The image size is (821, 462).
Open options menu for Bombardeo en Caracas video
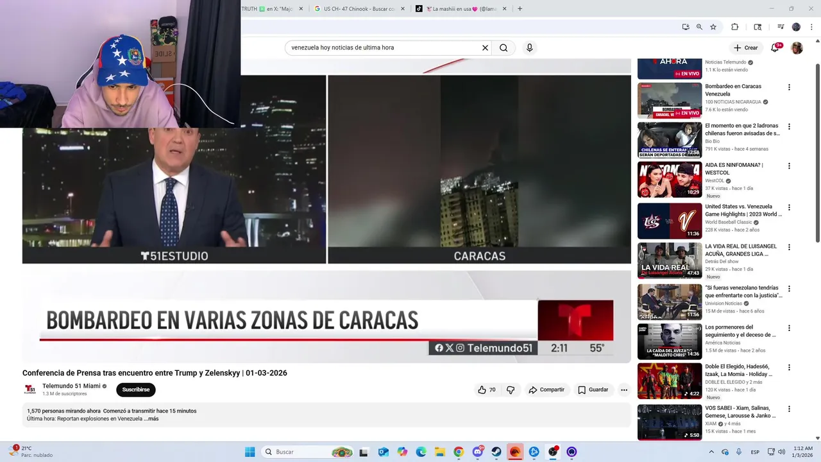click(x=789, y=87)
